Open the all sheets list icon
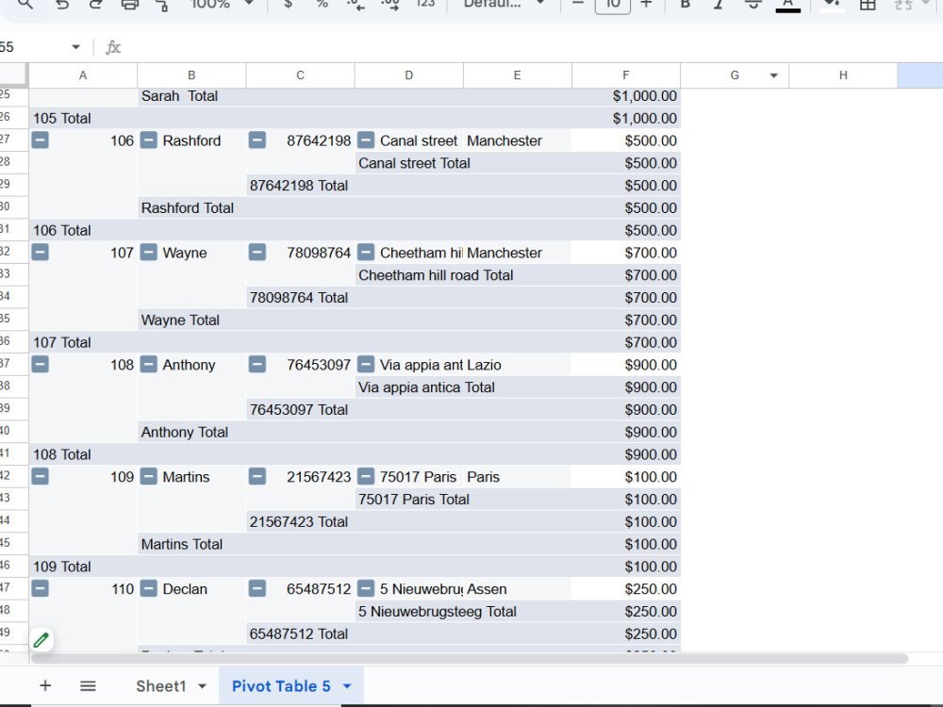Viewport: 943px width, 707px height. pyautogui.click(x=88, y=686)
